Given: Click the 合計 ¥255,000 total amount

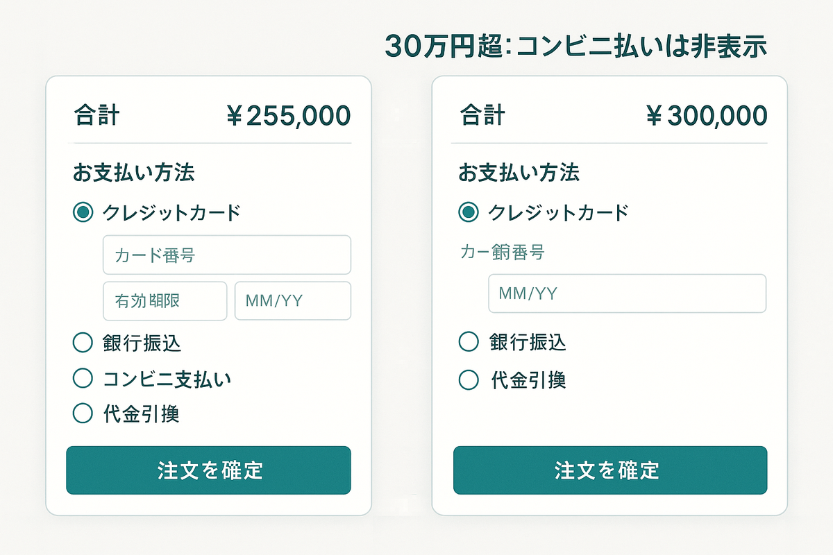Looking at the screenshot, I should 291,114.
